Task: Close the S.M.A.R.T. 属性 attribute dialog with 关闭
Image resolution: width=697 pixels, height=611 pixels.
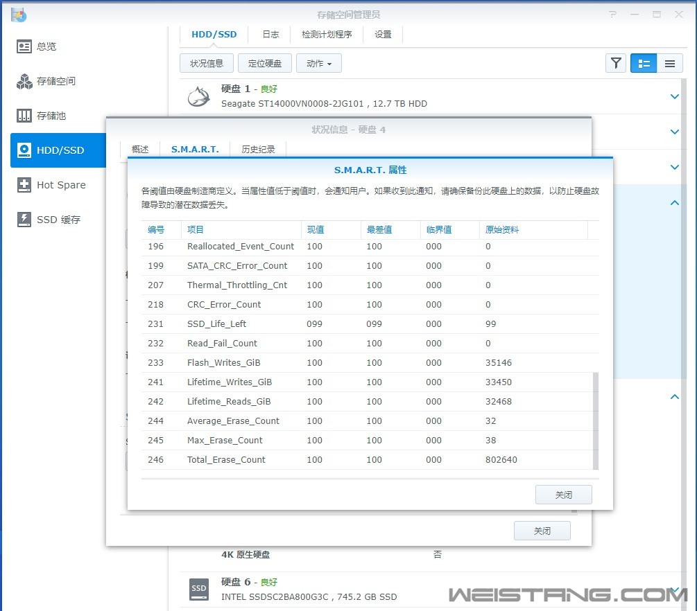Action: click(563, 495)
